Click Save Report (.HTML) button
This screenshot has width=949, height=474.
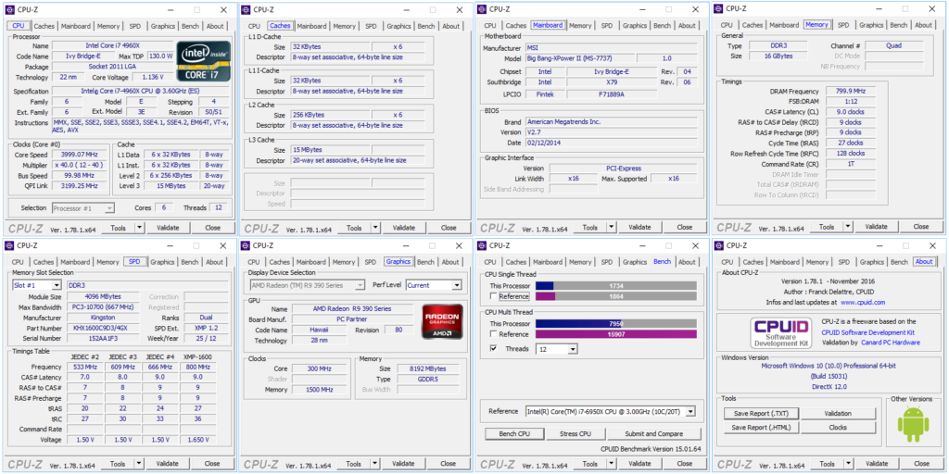pyautogui.click(x=761, y=428)
